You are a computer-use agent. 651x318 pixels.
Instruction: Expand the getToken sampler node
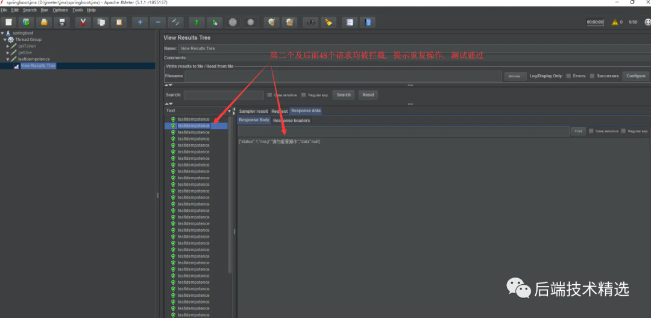click(8, 46)
